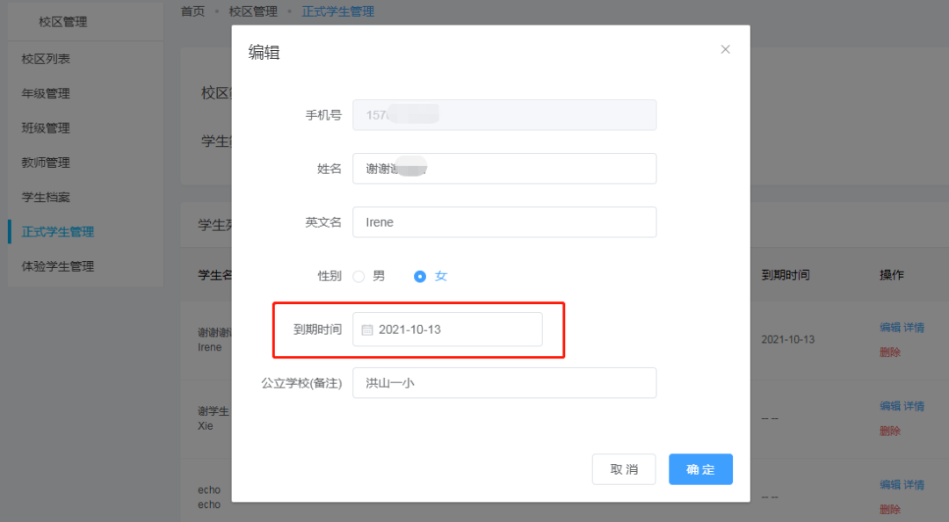Click the 取消 button

tap(624, 469)
